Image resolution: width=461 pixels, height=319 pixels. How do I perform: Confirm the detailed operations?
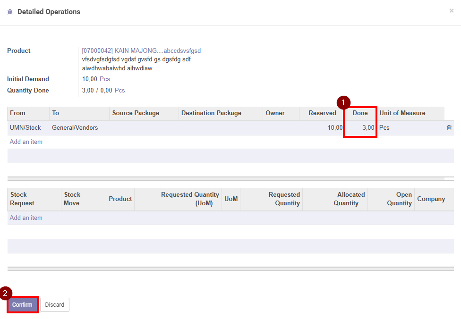pos(22,305)
